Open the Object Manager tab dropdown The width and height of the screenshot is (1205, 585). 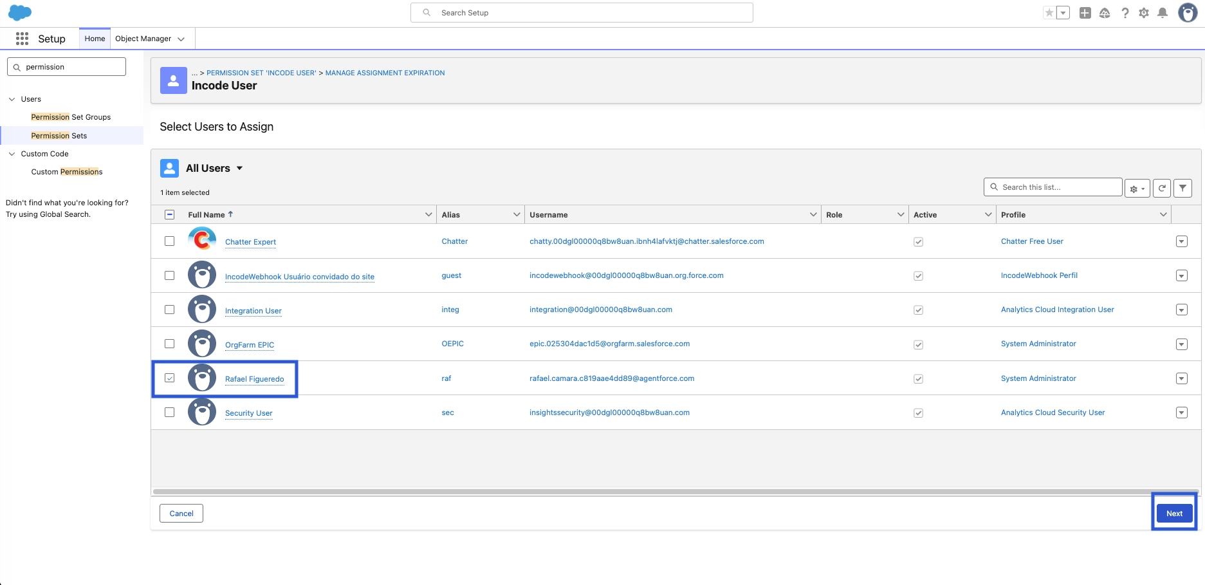[181, 39]
